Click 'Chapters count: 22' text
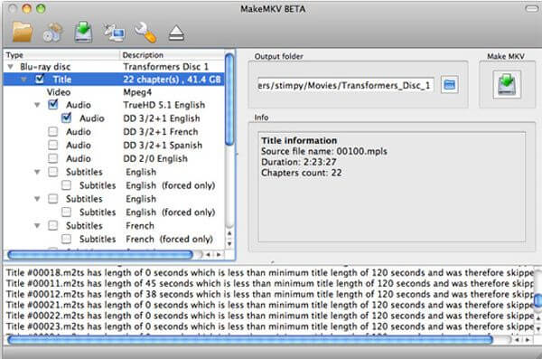The image size is (542, 359). point(302,173)
